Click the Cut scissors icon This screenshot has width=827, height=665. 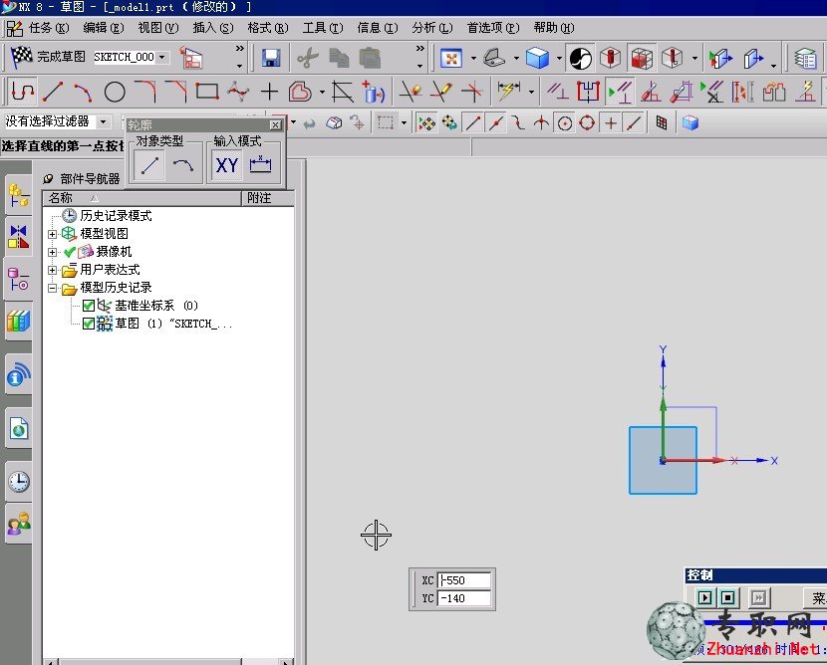tap(308, 58)
